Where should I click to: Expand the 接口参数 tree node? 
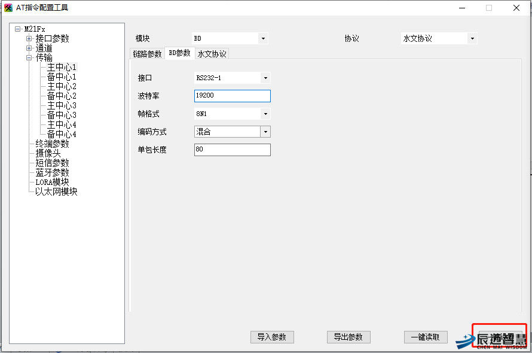(29, 39)
